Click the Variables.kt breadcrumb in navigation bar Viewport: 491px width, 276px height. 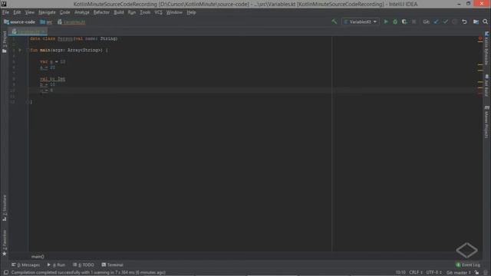click(71, 22)
